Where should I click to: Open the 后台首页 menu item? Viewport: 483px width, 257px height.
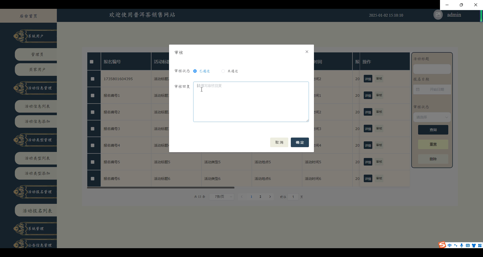[x=28, y=16]
